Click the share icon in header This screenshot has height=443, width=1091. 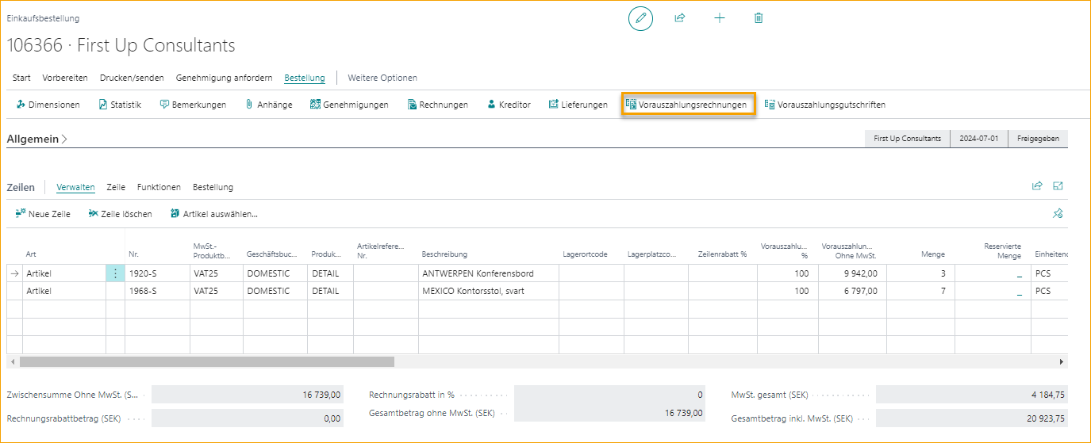680,18
